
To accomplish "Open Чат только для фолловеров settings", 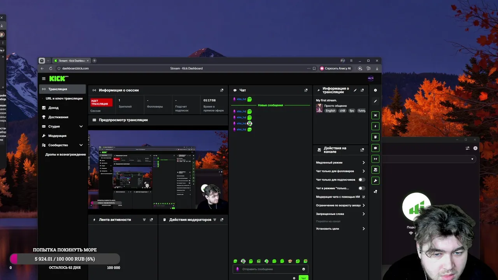I will pyautogui.click(x=340, y=171).
